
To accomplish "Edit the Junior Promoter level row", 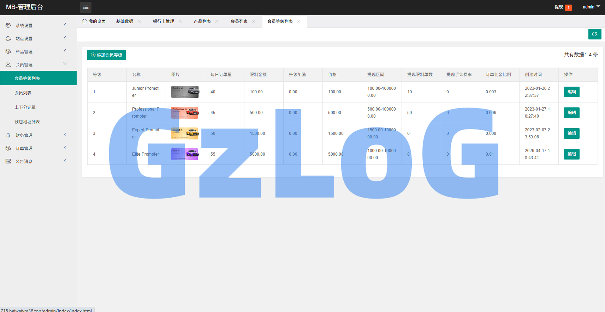I will (571, 92).
